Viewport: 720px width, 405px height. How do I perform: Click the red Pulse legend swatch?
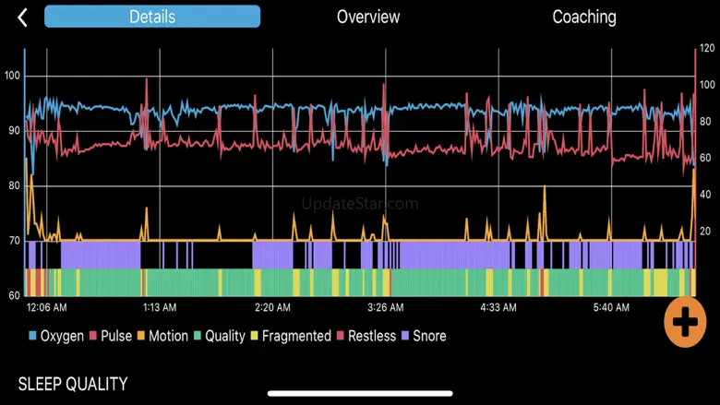93,336
